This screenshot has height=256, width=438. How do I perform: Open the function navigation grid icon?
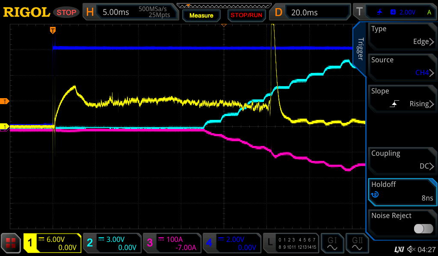[x=11, y=243]
